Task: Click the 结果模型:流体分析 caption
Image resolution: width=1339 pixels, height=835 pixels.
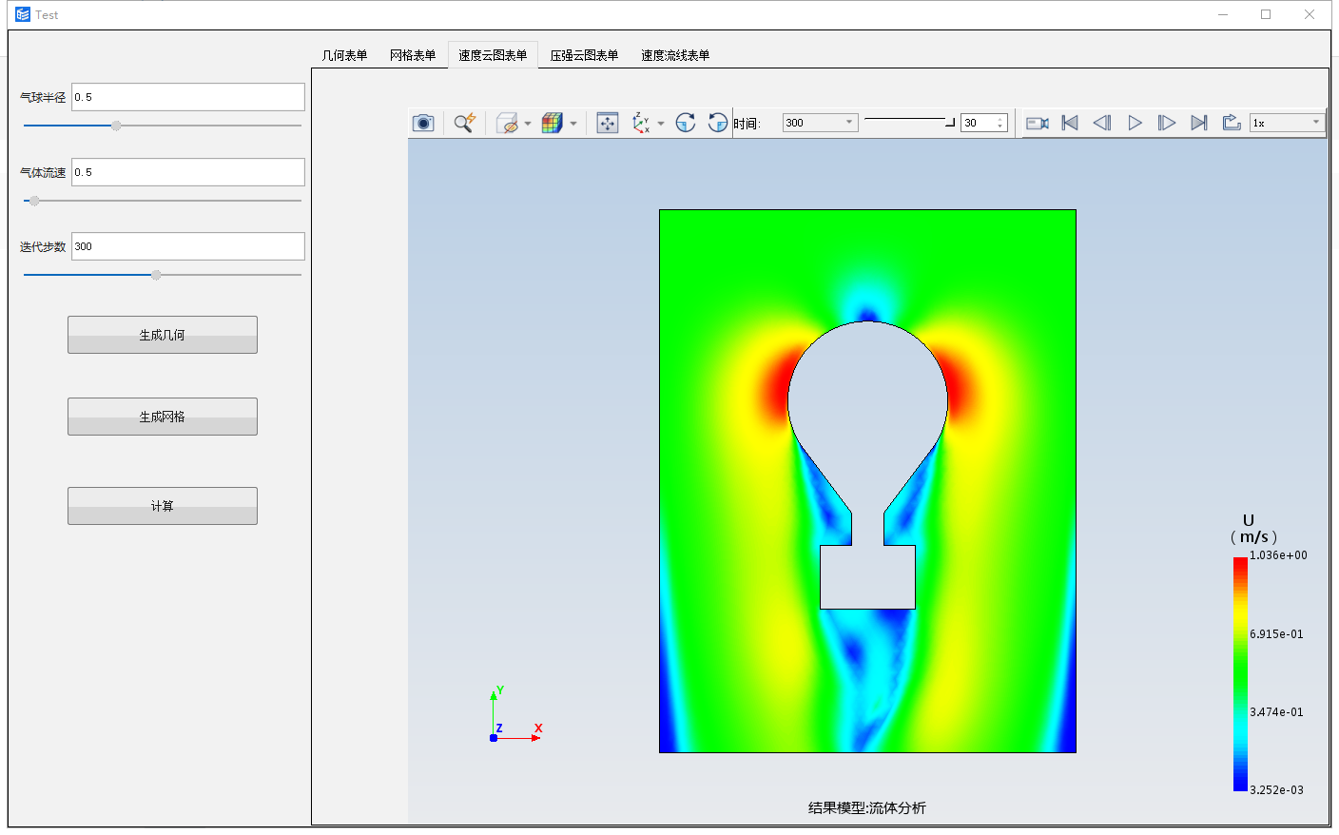Action: [867, 807]
